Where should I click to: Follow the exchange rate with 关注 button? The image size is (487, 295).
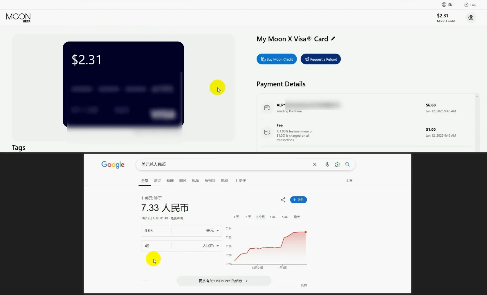click(x=298, y=200)
